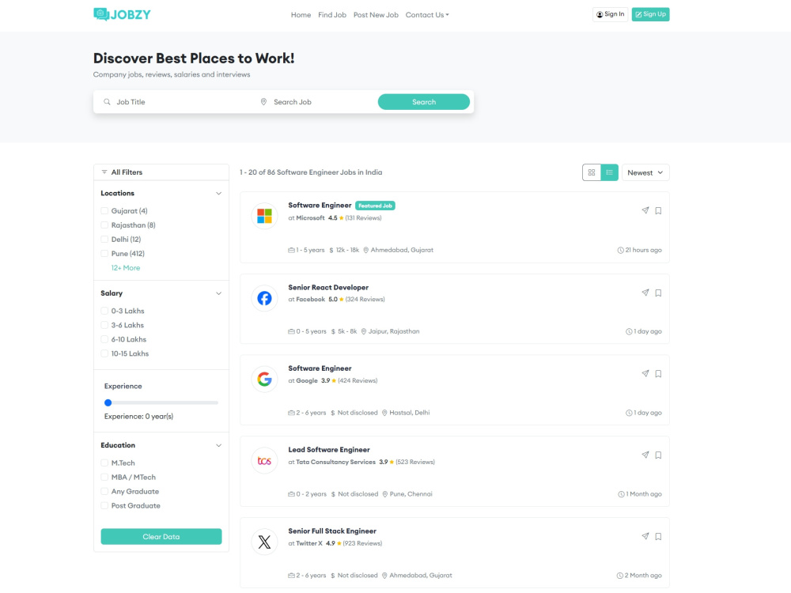Share the Lead Software Engineer job
The width and height of the screenshot is (791, 593).
point(645,455)
